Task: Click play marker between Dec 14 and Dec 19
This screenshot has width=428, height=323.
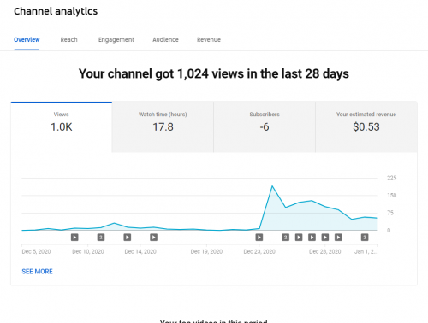Action: click(153, 238)
